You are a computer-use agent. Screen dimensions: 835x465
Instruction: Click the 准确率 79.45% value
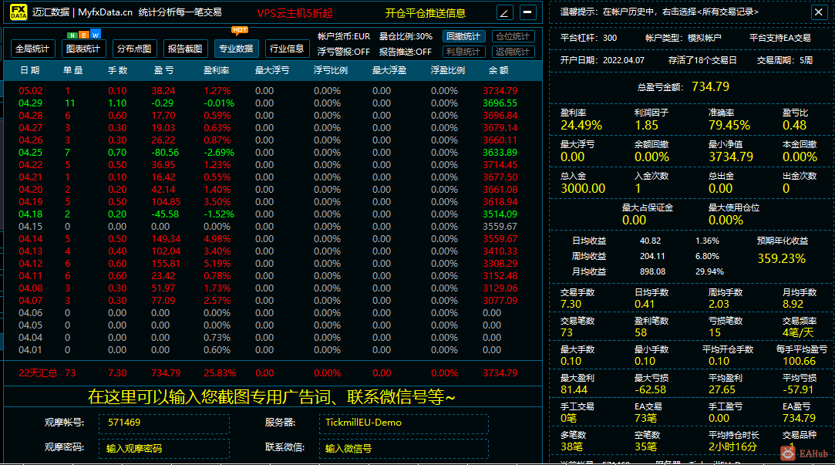729,126
